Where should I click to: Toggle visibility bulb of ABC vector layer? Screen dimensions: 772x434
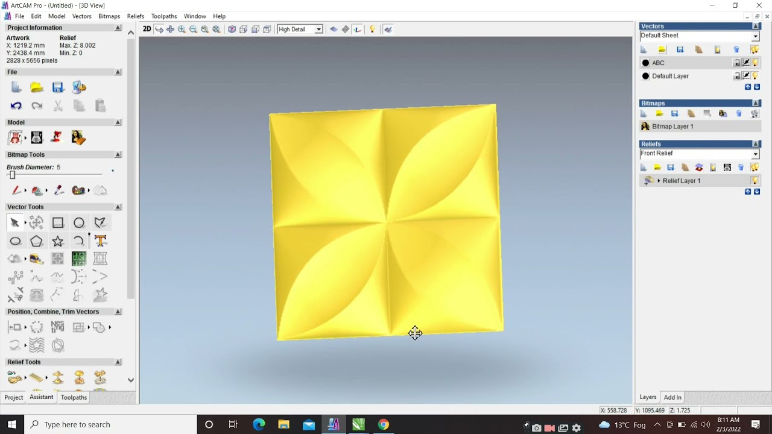pos(755,63)
